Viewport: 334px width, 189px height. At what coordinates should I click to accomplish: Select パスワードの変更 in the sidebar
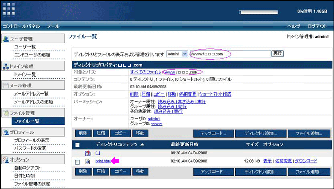(x=30, y=148)
